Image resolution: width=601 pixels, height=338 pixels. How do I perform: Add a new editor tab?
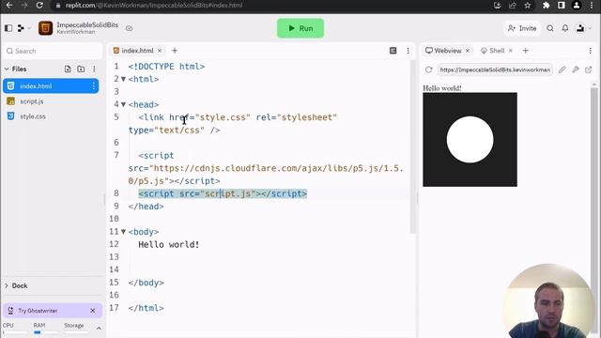tap(175, 51)
